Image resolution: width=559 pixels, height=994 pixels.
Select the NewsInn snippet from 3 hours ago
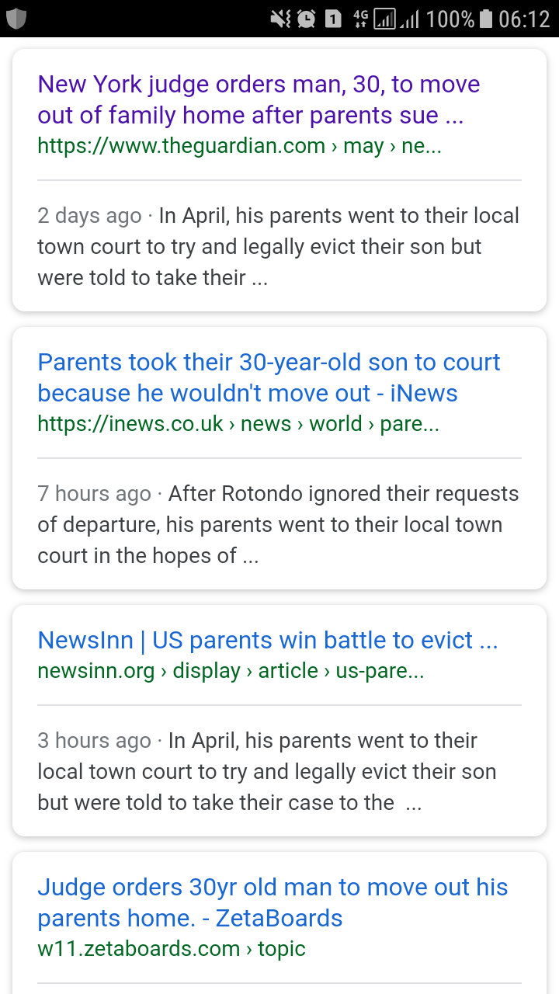point(267,771)
